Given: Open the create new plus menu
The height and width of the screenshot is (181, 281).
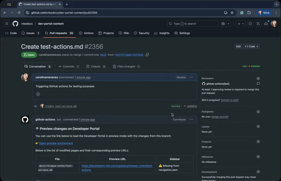Looking at the screenshot, I should pyautogui.click(x=241, y=24).
